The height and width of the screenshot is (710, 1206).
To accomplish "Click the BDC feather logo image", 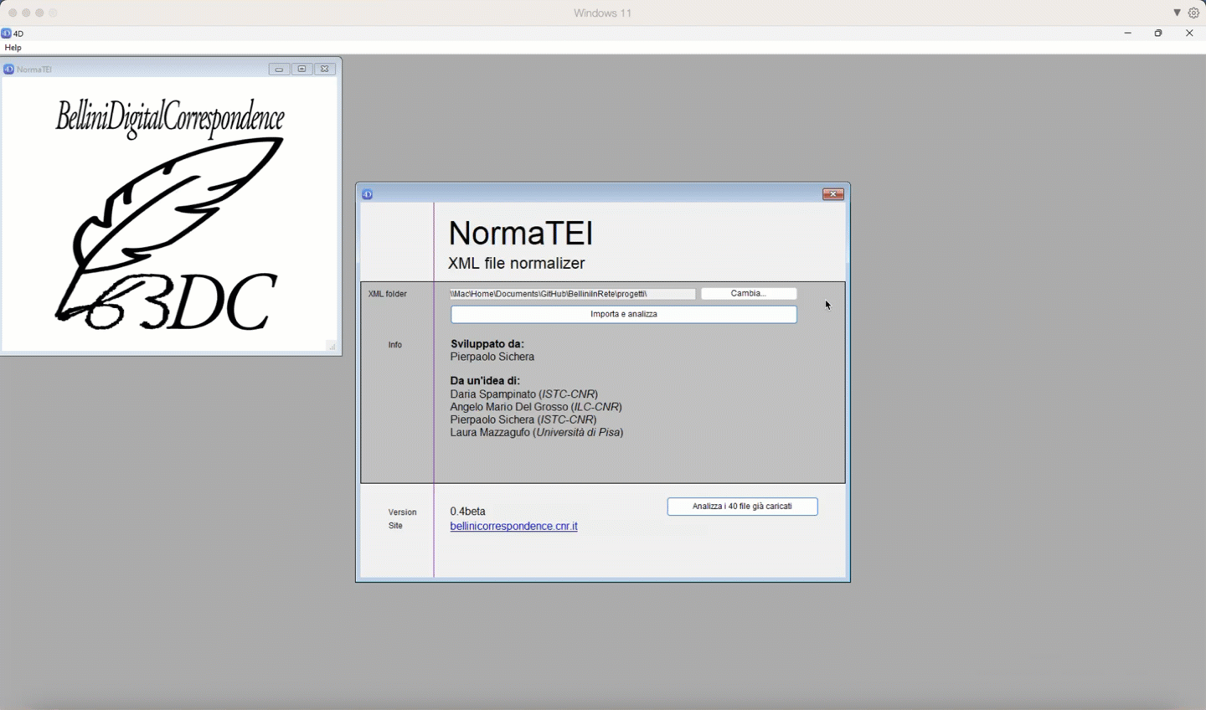I will tap(170, 215).
